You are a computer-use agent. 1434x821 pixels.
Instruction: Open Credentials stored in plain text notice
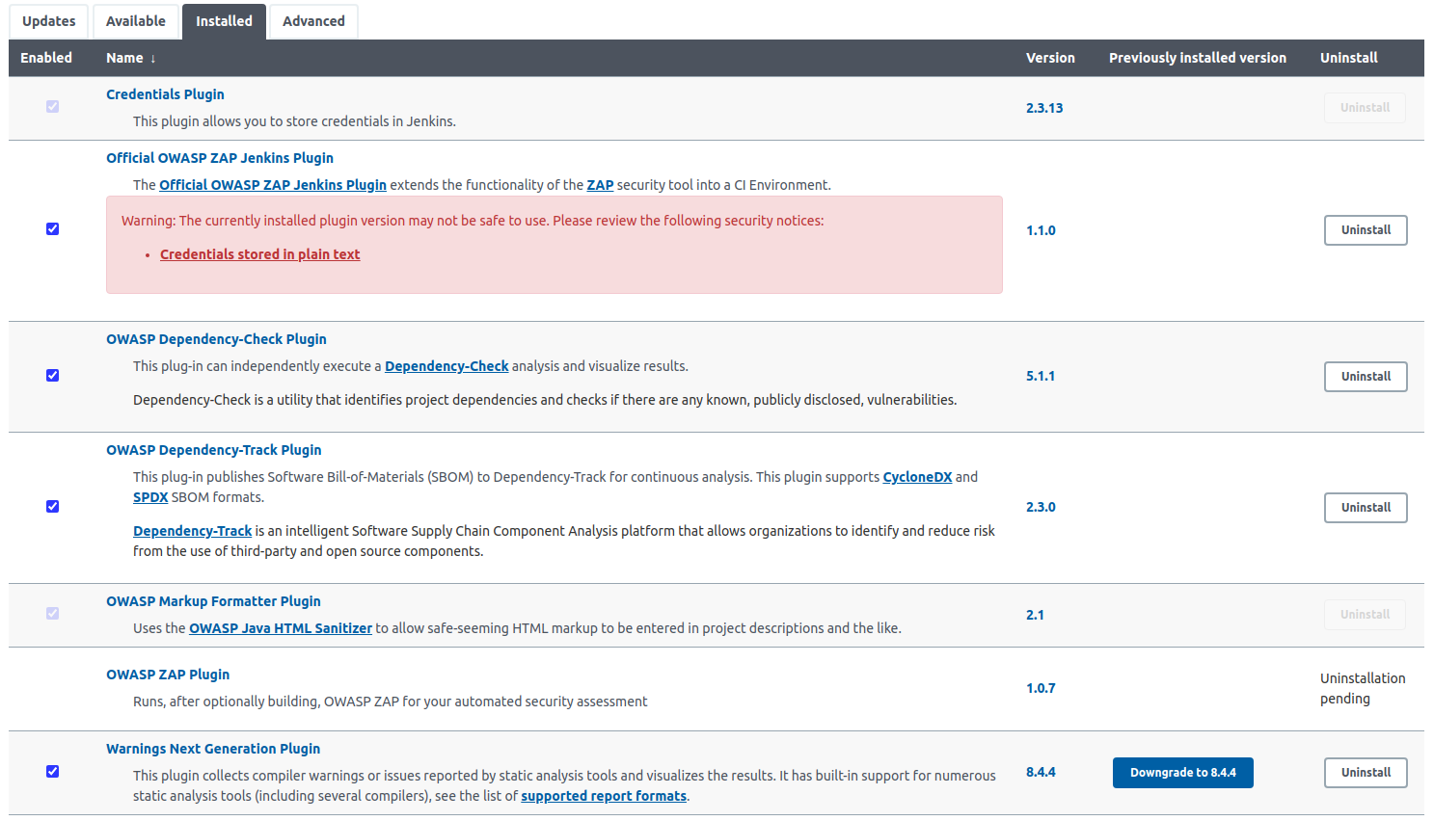pyautogui.click(x=259, y=254)
